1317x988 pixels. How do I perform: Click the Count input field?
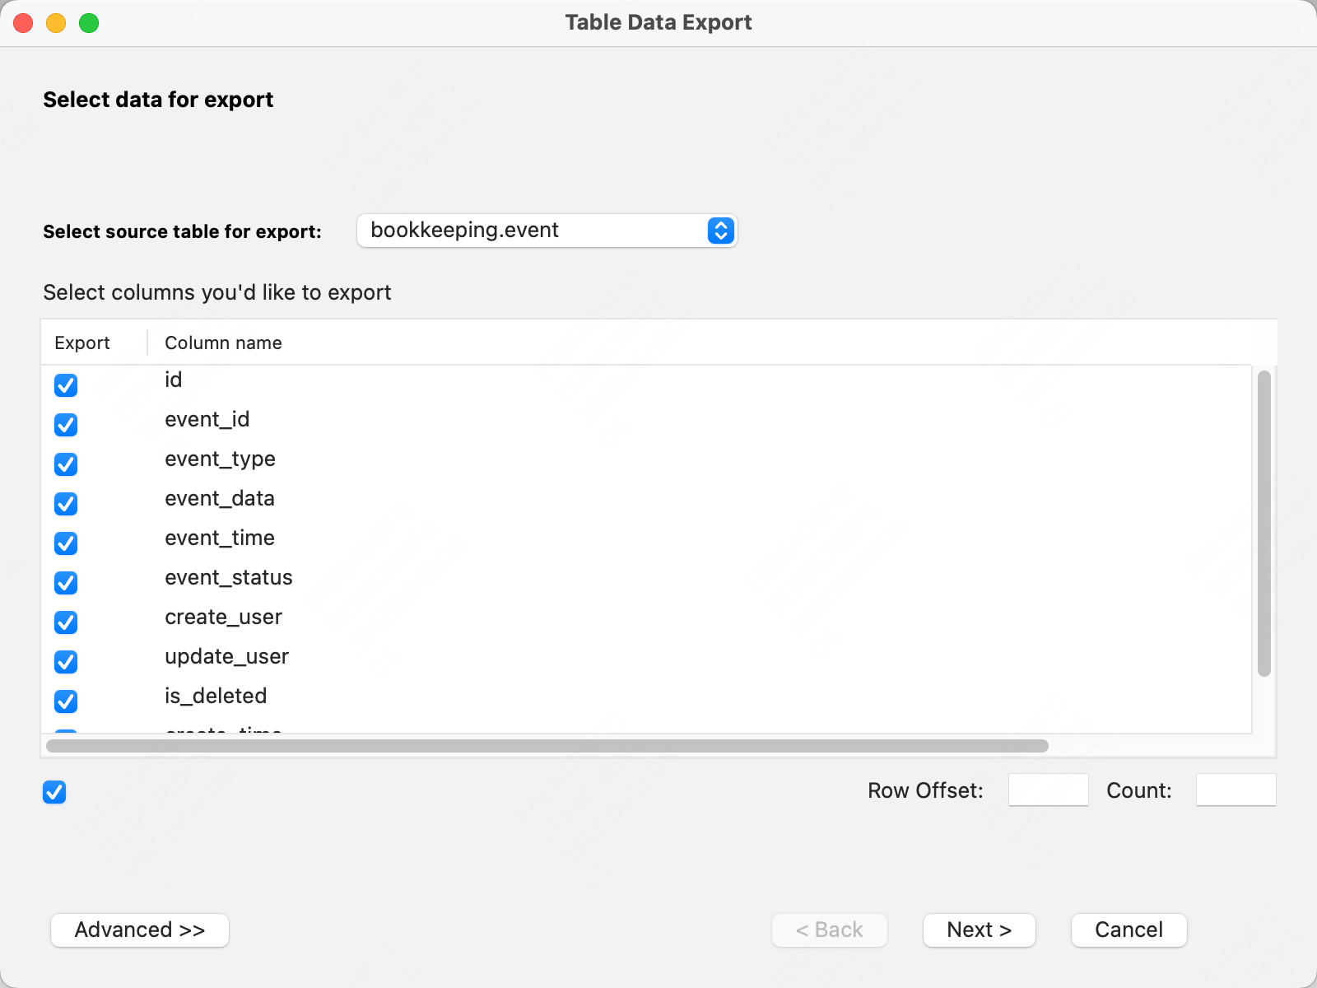point(1236,790)
